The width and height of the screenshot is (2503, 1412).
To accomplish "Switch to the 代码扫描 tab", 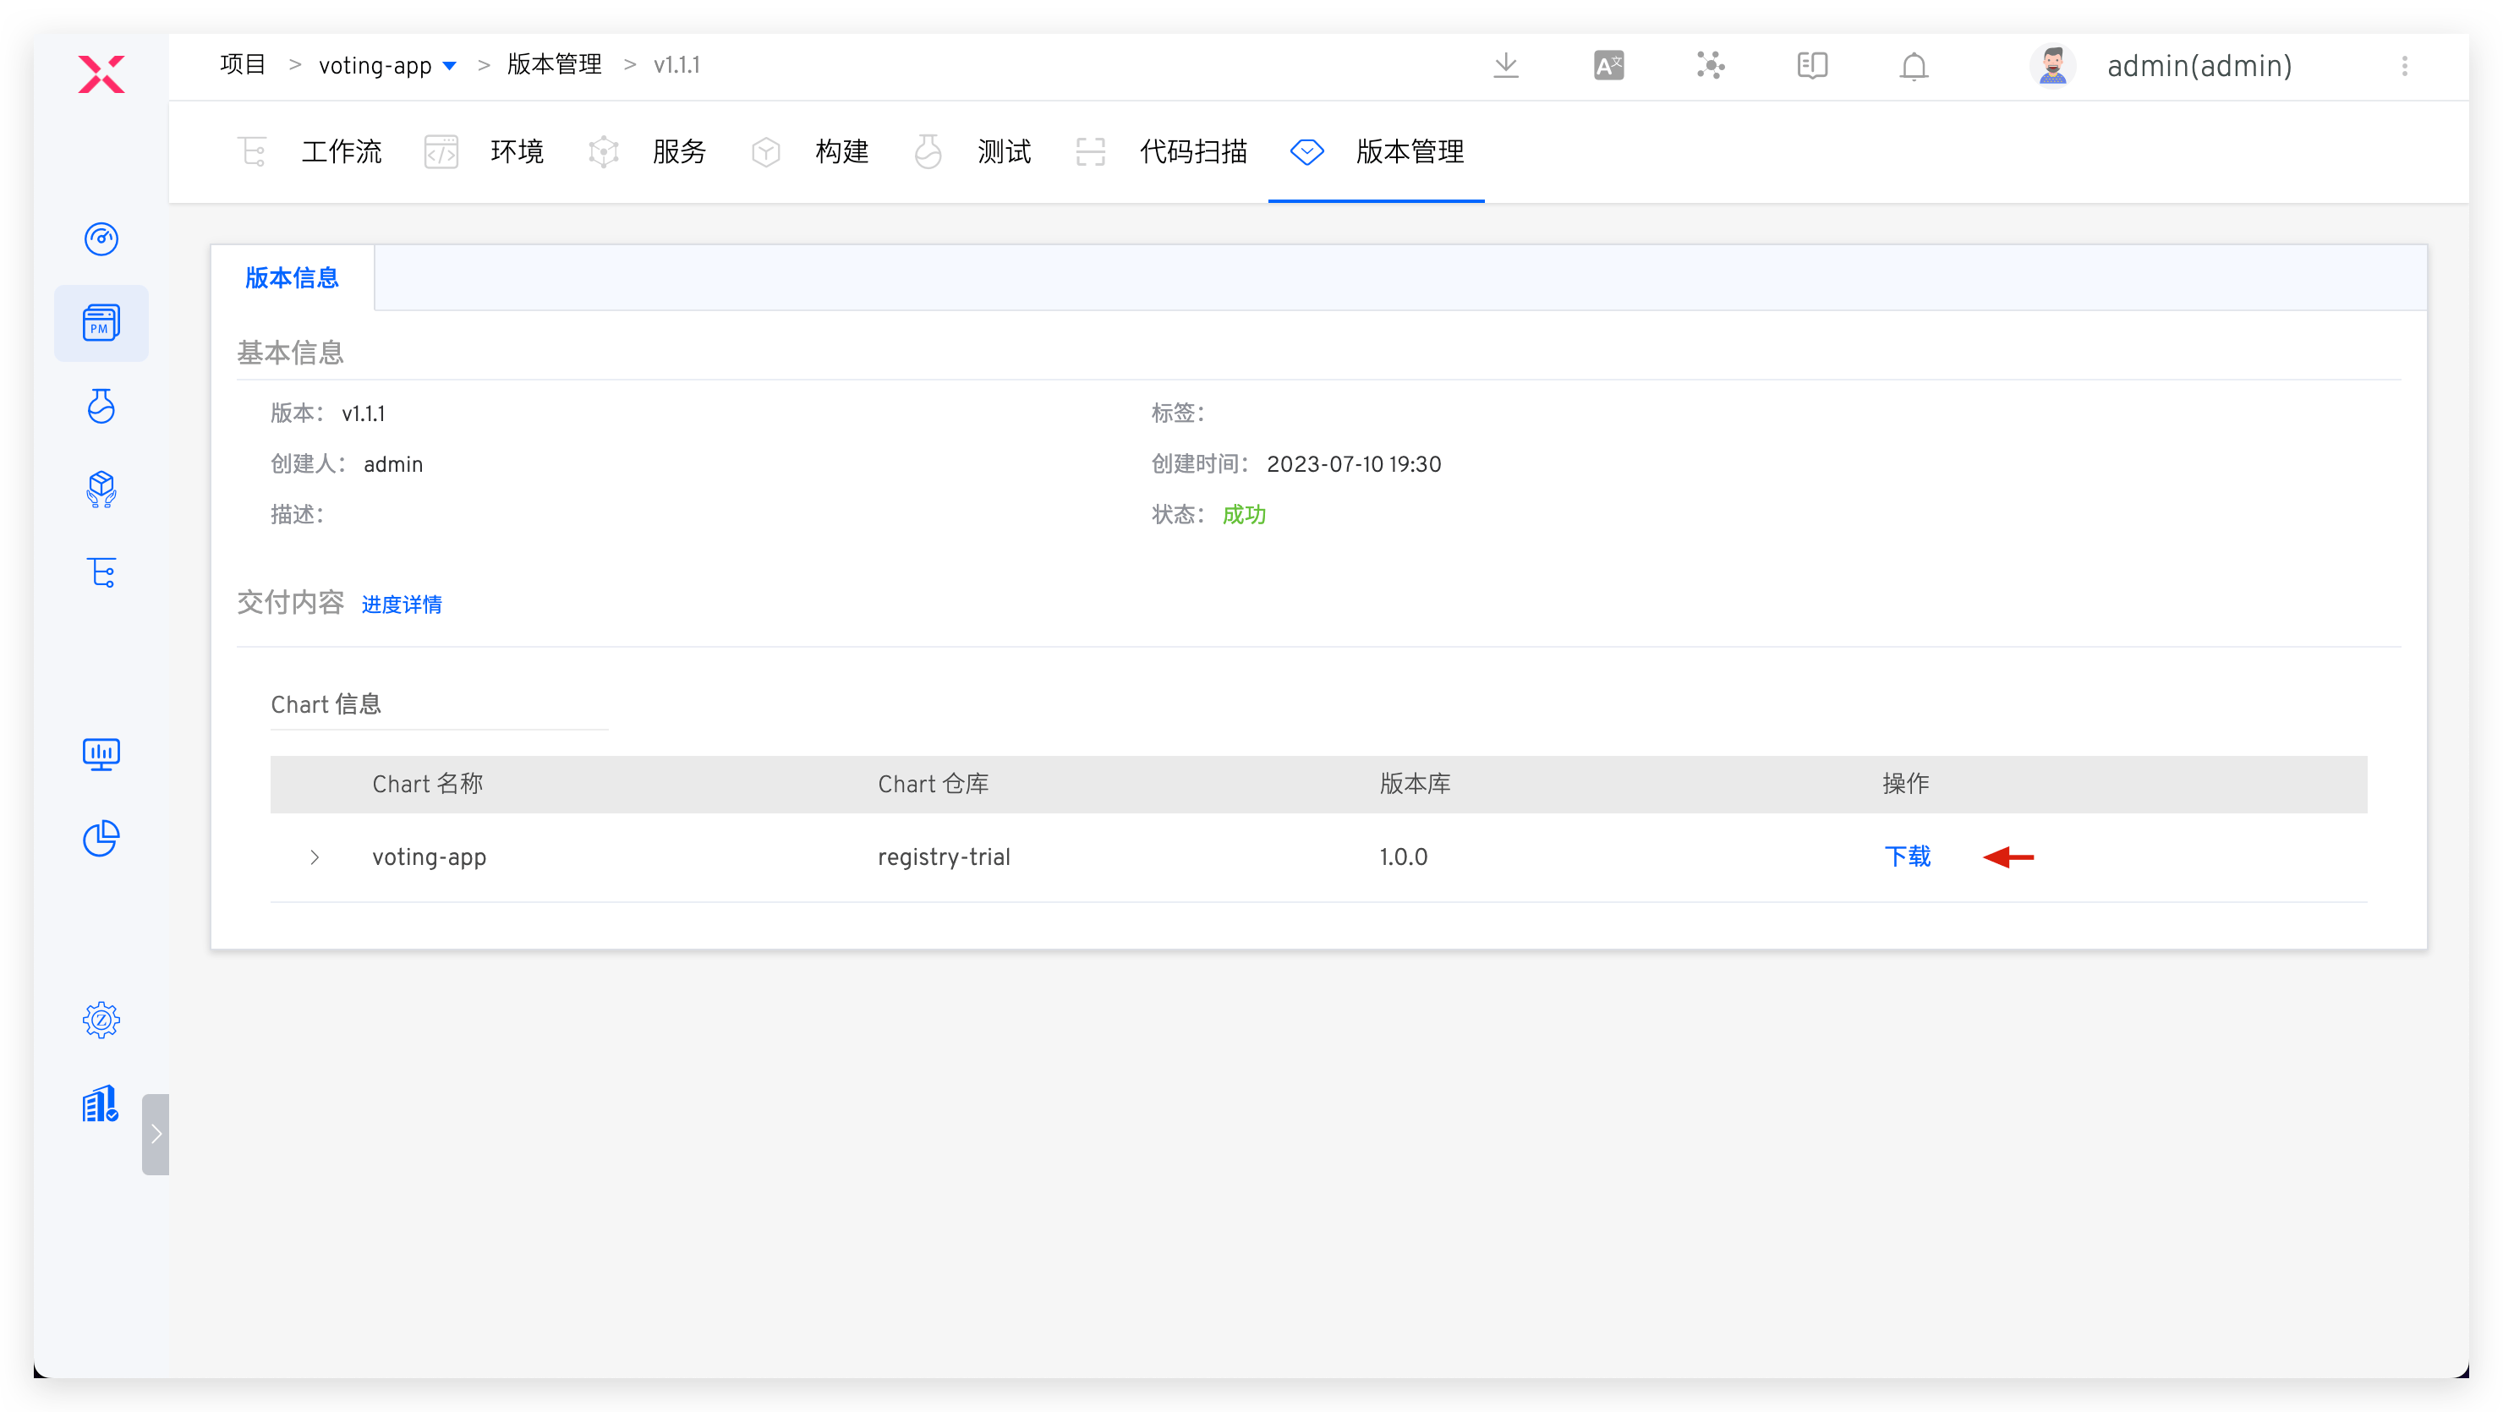I will tap(1192, 151).
